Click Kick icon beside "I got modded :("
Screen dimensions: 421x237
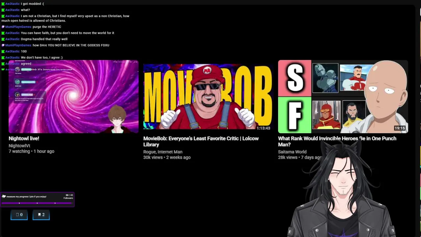(3, 4)
